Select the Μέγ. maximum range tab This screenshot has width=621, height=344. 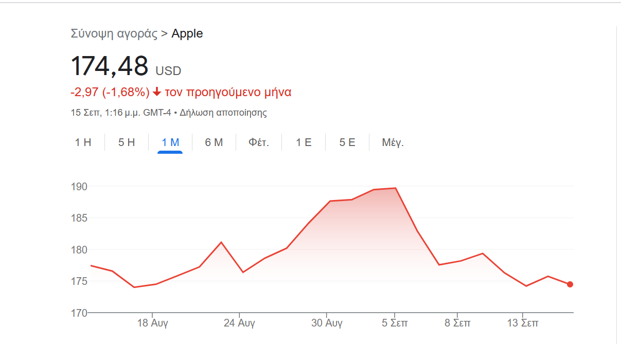pyautogui.click(x=393, y=142)
